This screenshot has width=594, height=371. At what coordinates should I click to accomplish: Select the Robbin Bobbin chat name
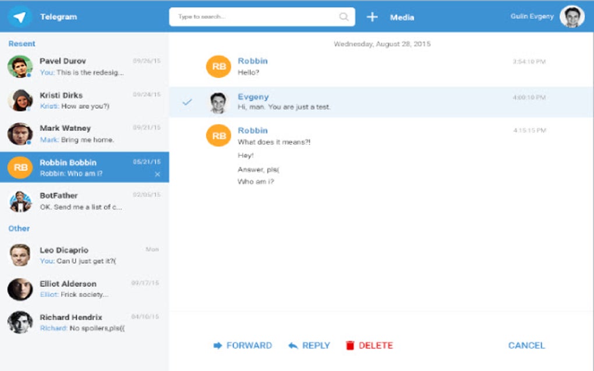pos(68,163)
